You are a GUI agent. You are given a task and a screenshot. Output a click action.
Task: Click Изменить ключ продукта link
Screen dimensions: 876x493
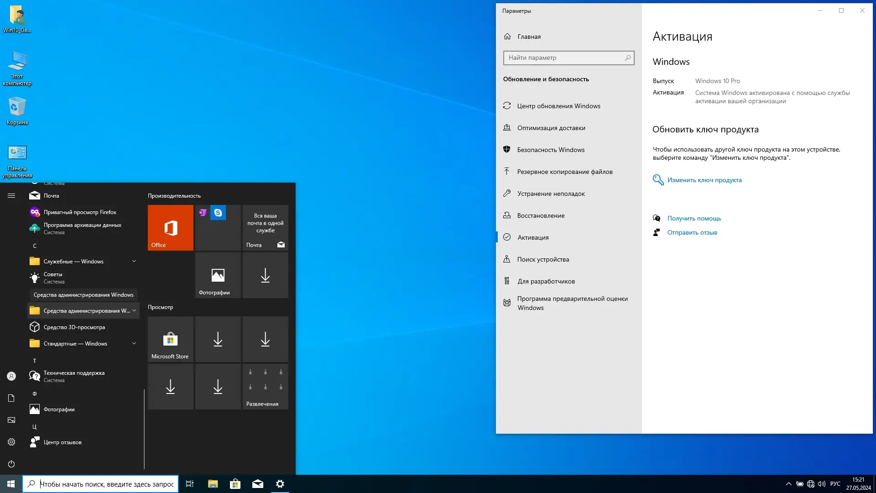704,180
